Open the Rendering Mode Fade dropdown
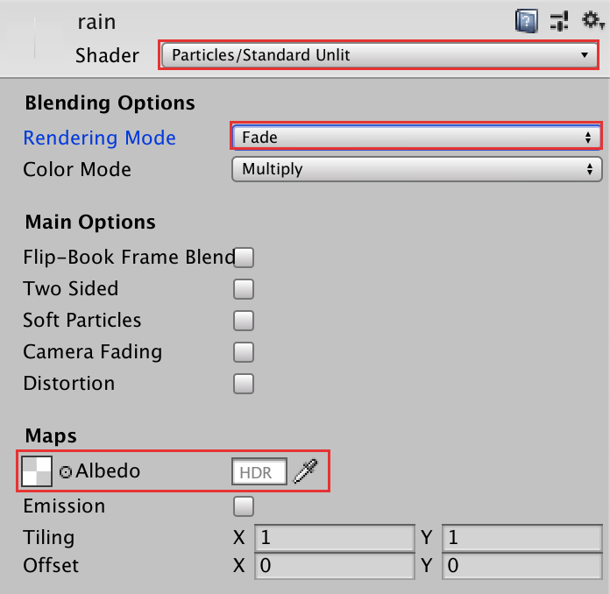Image resolution: width=610 pixels, height=594 pixels. click(x=416, y=137)
